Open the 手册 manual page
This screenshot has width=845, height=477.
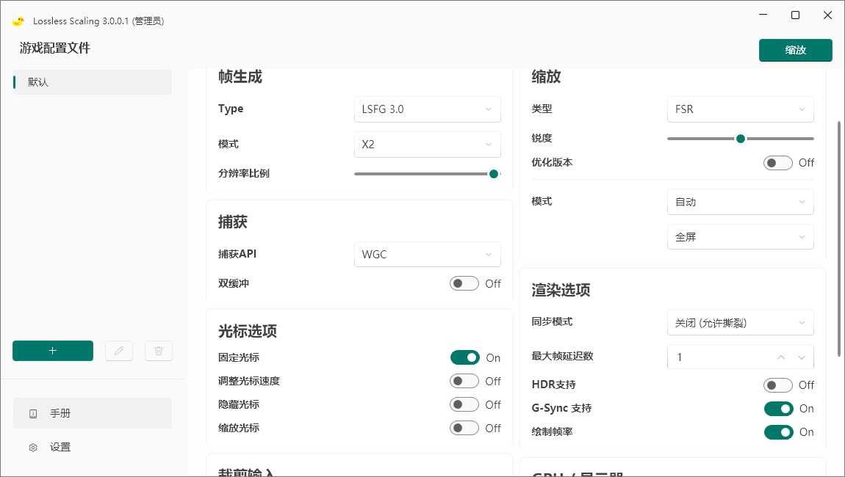pyautogui.click(x=92, y=413)
